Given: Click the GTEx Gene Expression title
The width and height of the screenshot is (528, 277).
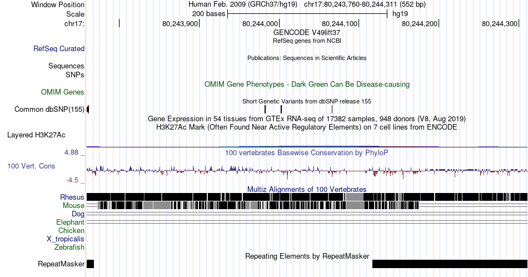Looking at the screenshot, I should click(307, 118).
